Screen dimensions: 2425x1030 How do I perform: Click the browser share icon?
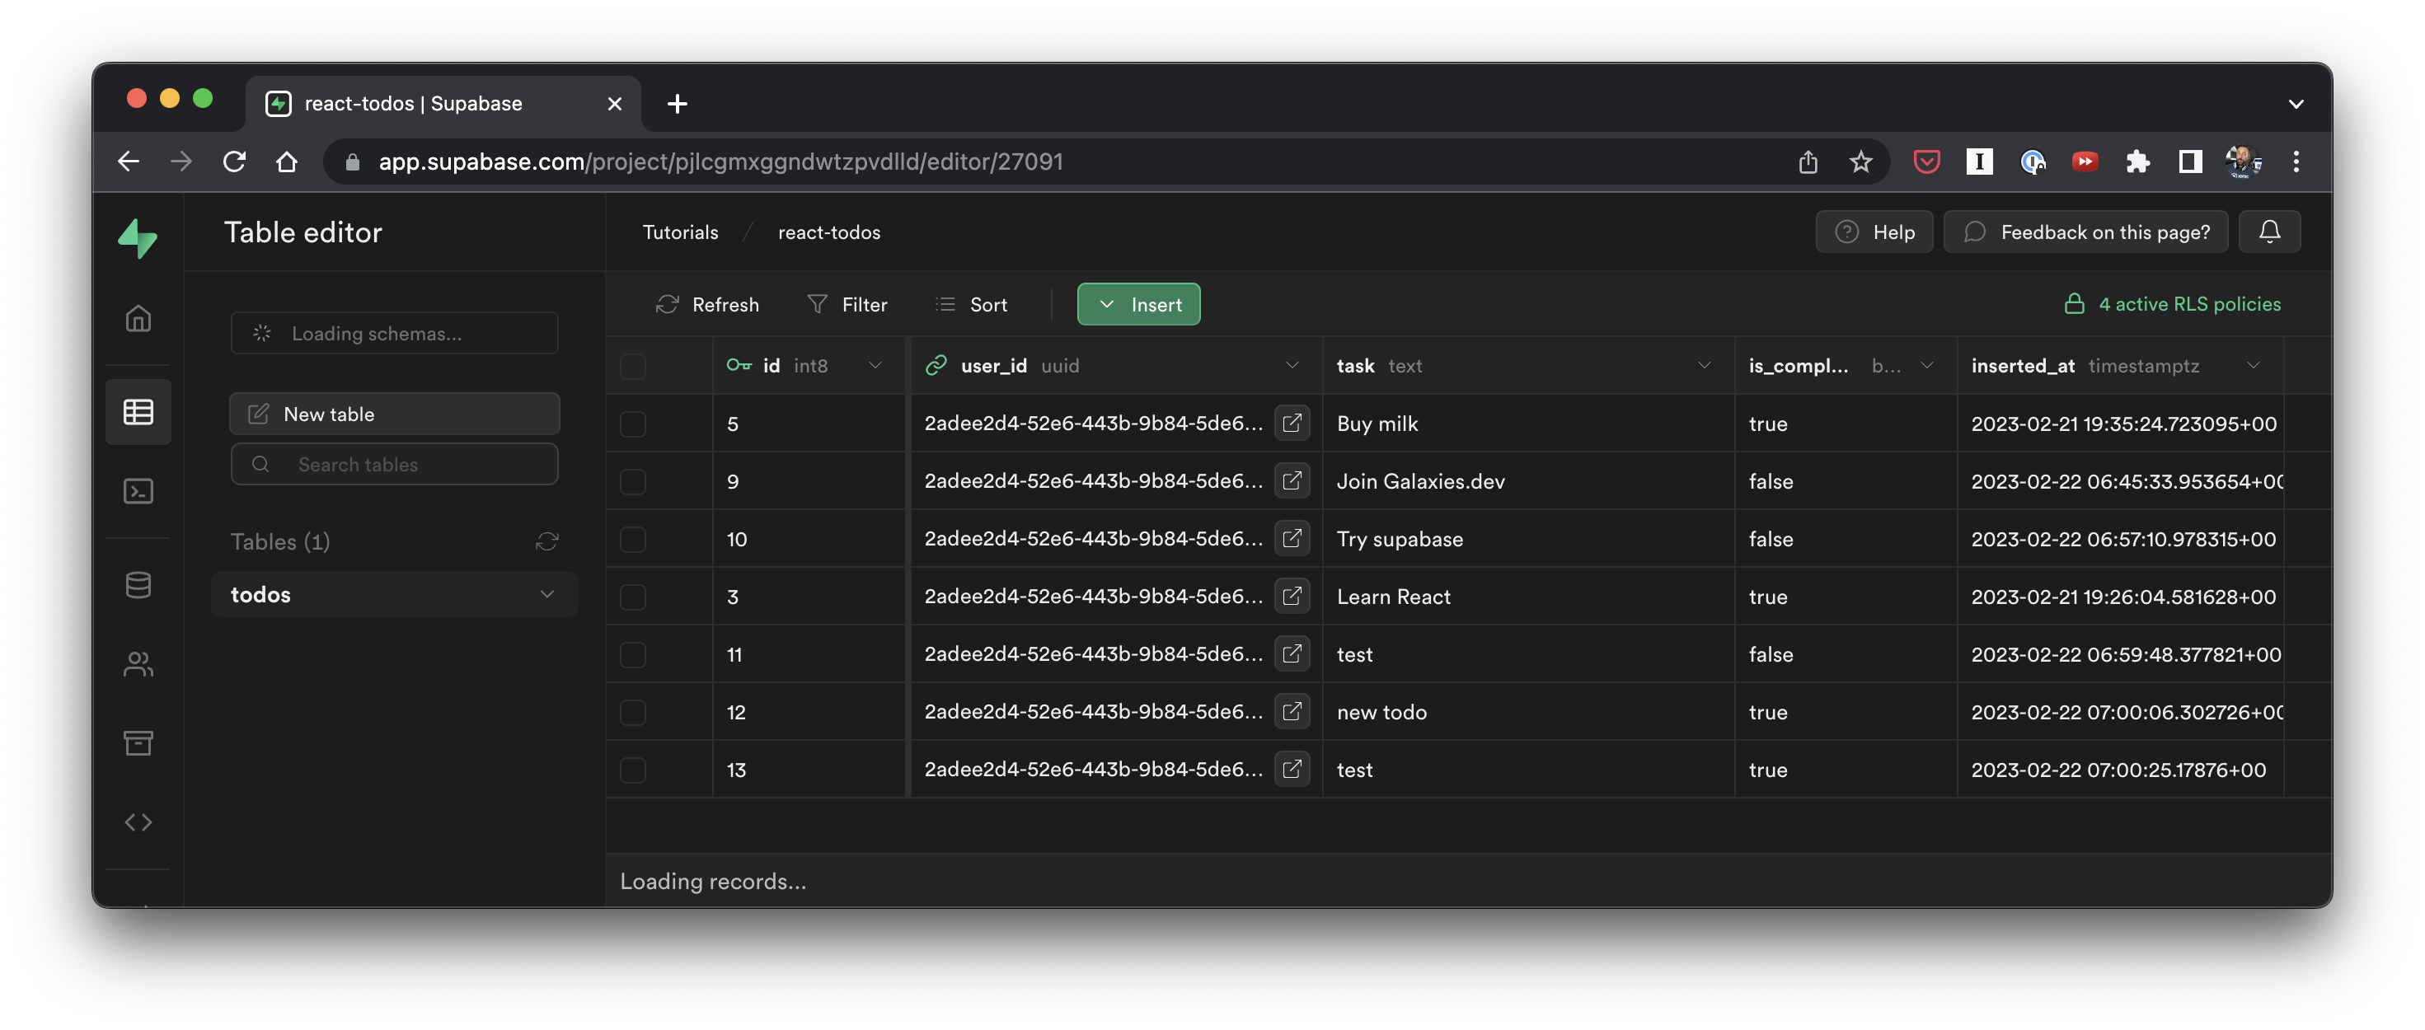(1808, 162)
